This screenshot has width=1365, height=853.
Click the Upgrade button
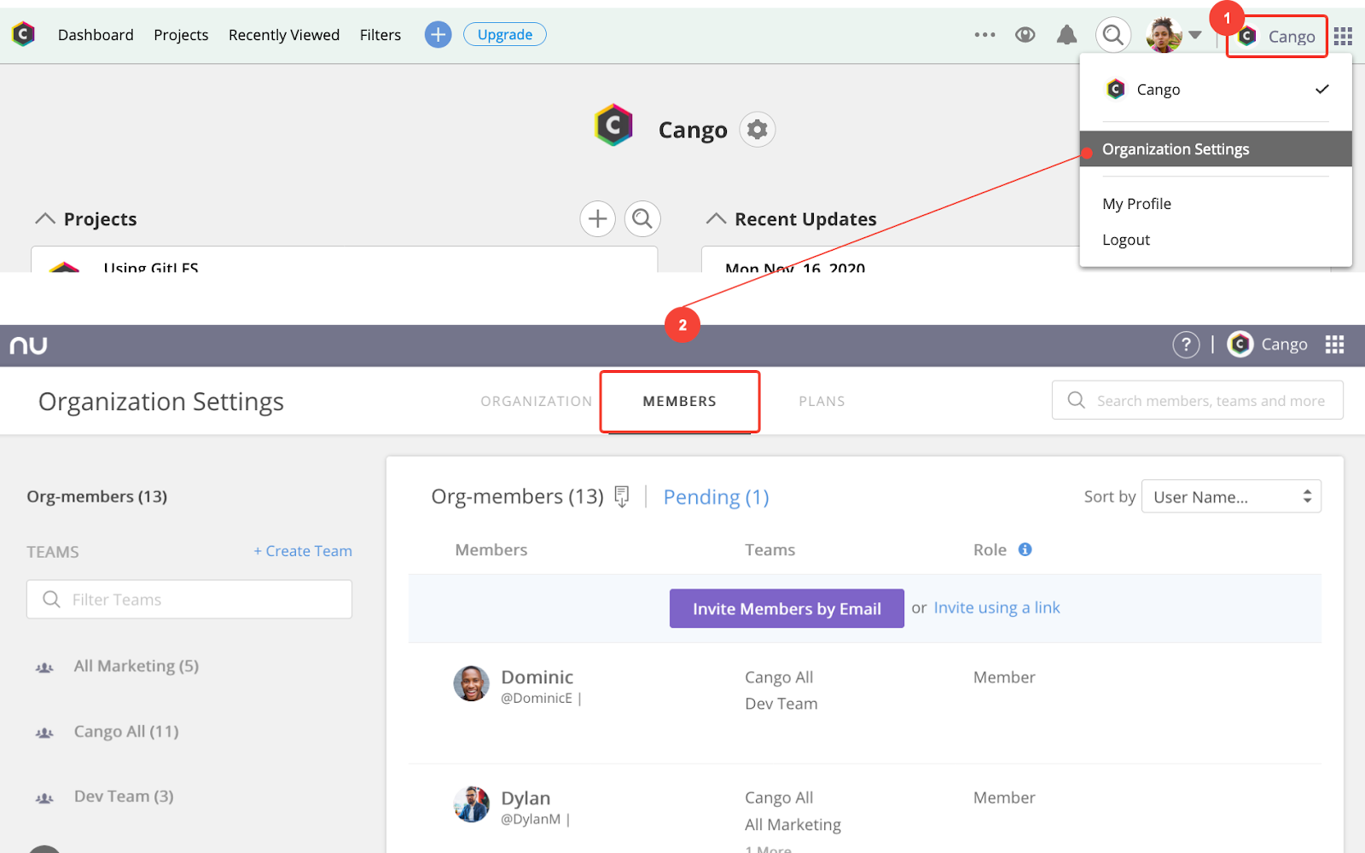click(x=505, y=34)
